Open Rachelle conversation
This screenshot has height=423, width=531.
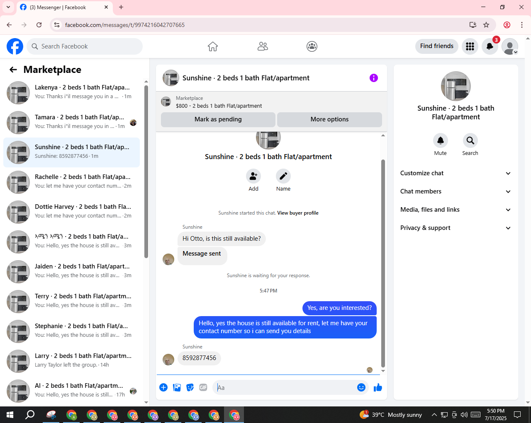click(71, 182)
